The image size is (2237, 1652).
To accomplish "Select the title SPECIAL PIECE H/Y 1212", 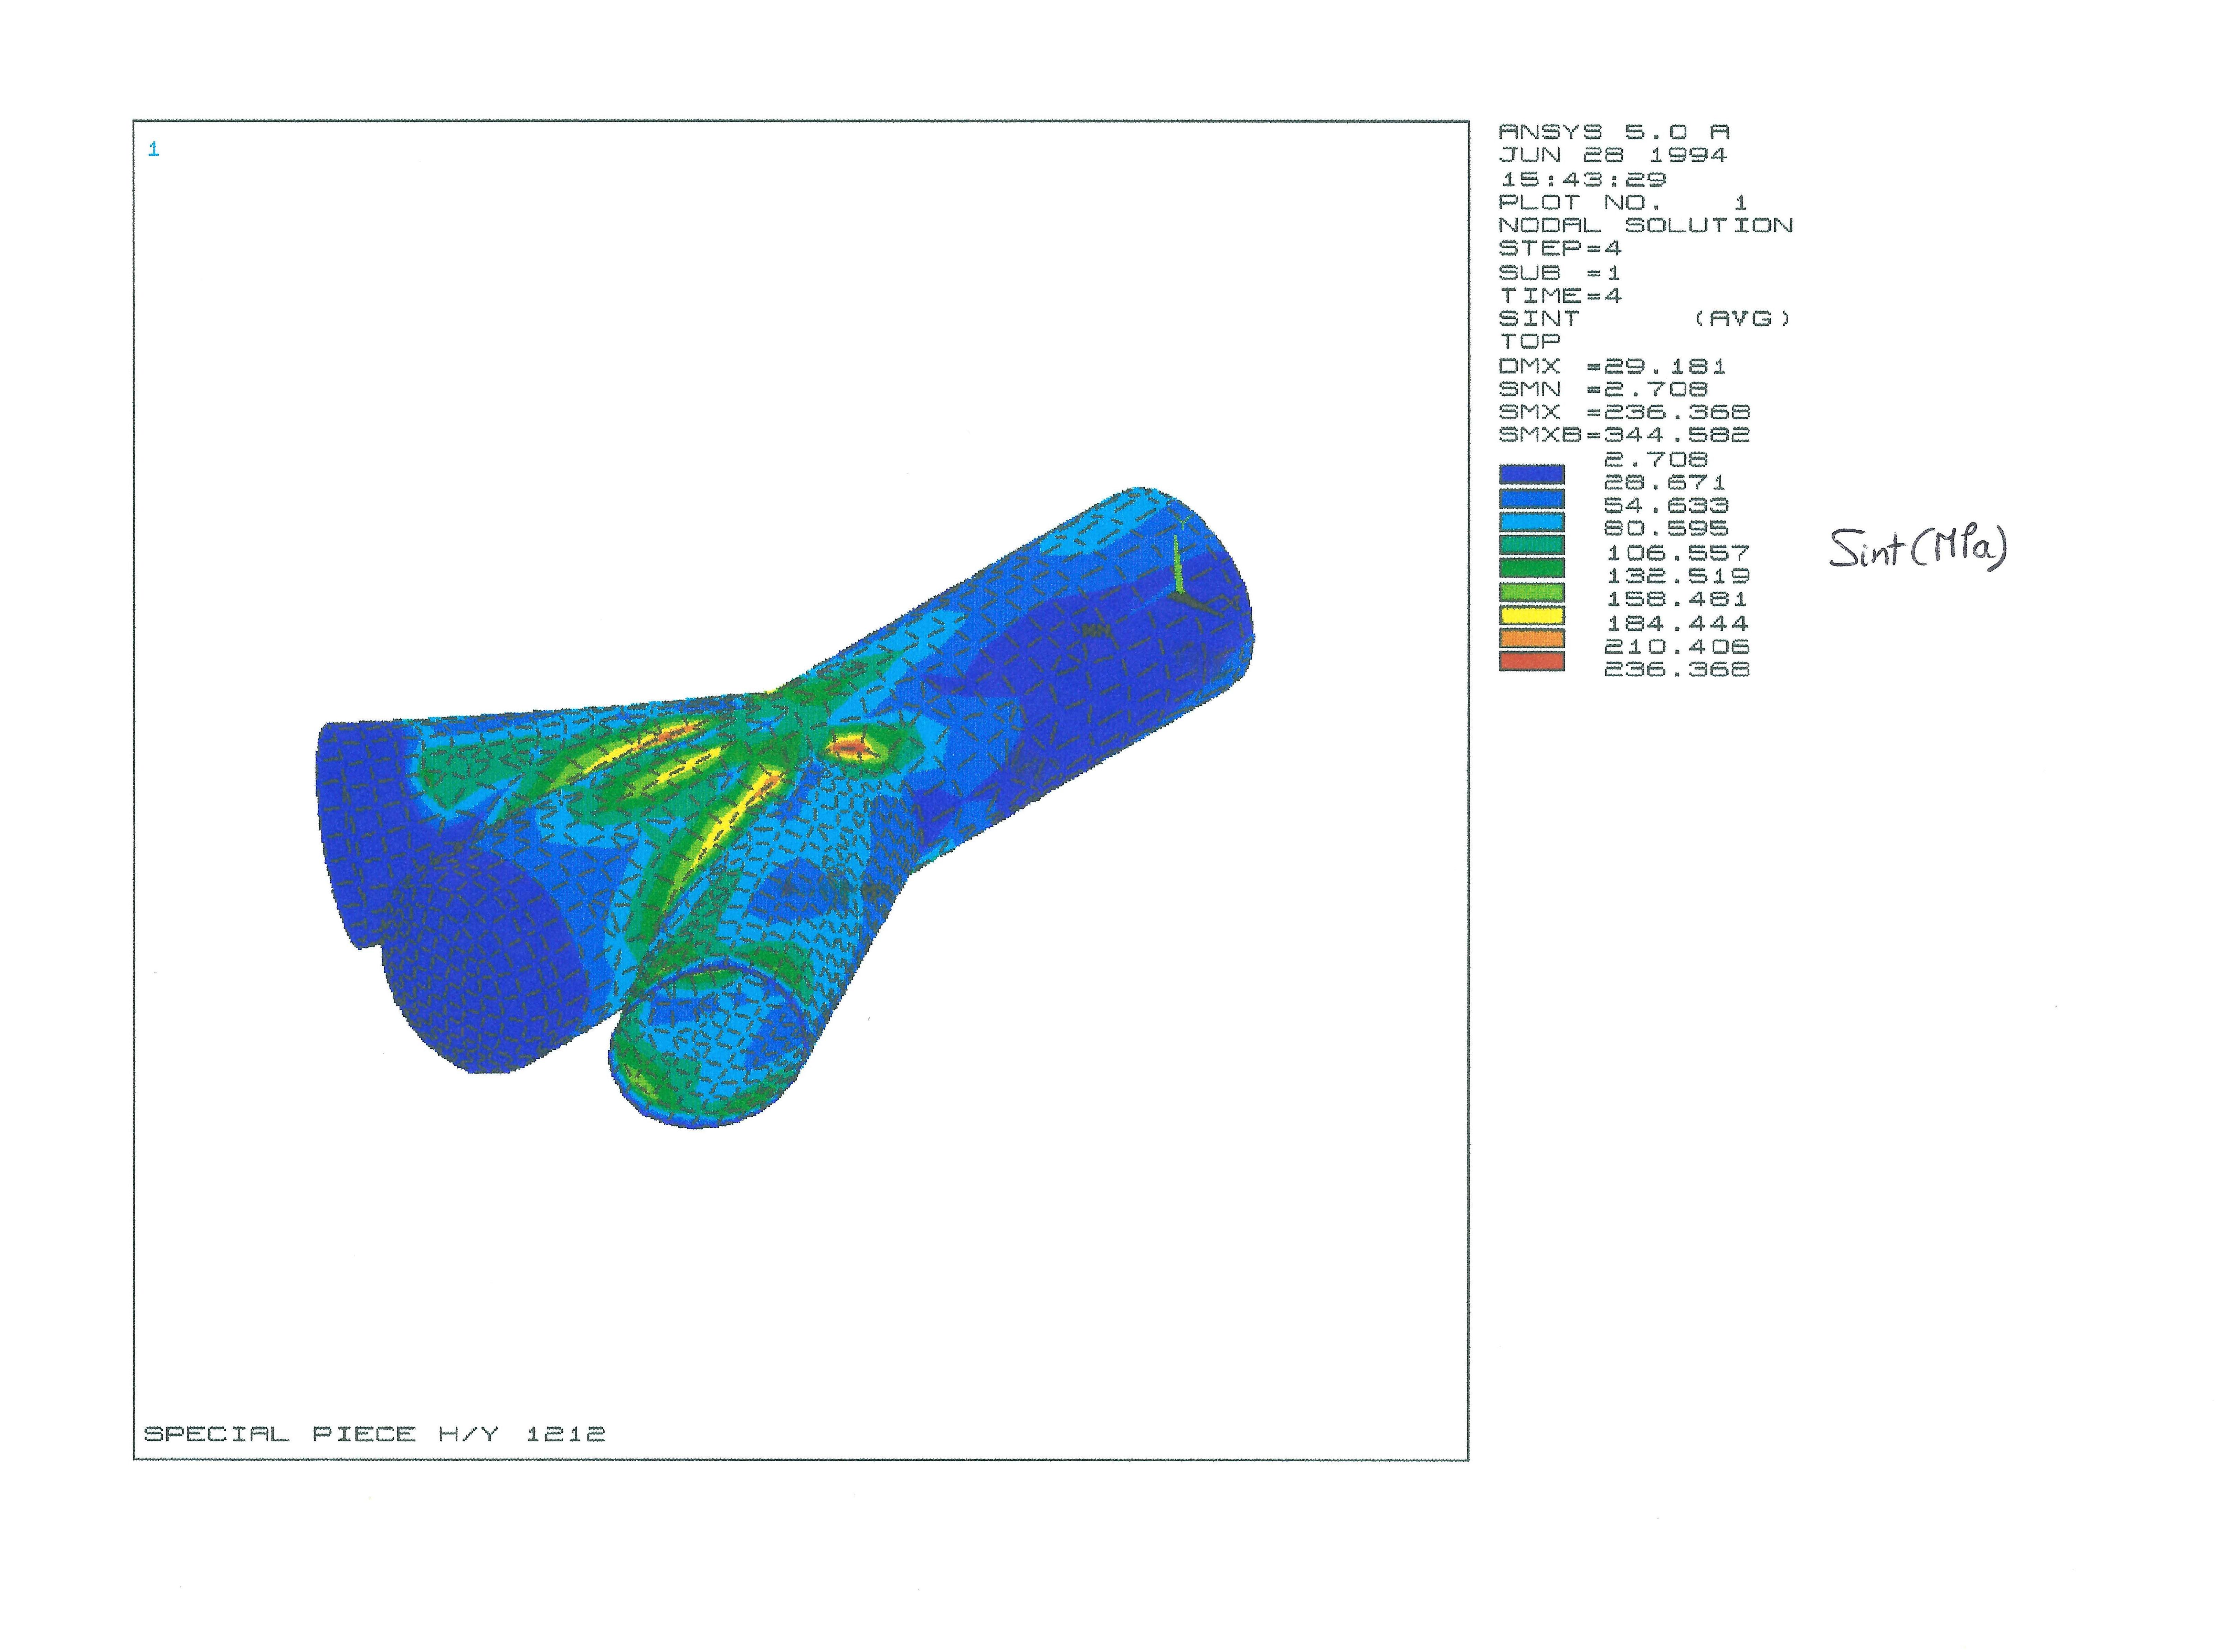I will 375,1434.
